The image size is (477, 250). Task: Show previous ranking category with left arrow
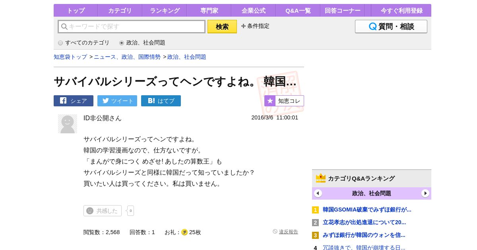coord(318,193)
